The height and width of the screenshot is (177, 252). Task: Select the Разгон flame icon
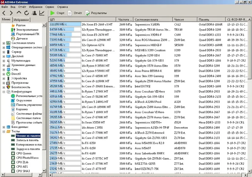tap(13, 25)
